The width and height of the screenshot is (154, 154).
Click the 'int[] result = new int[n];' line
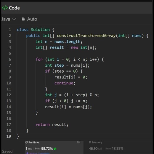tap(66, 47)
